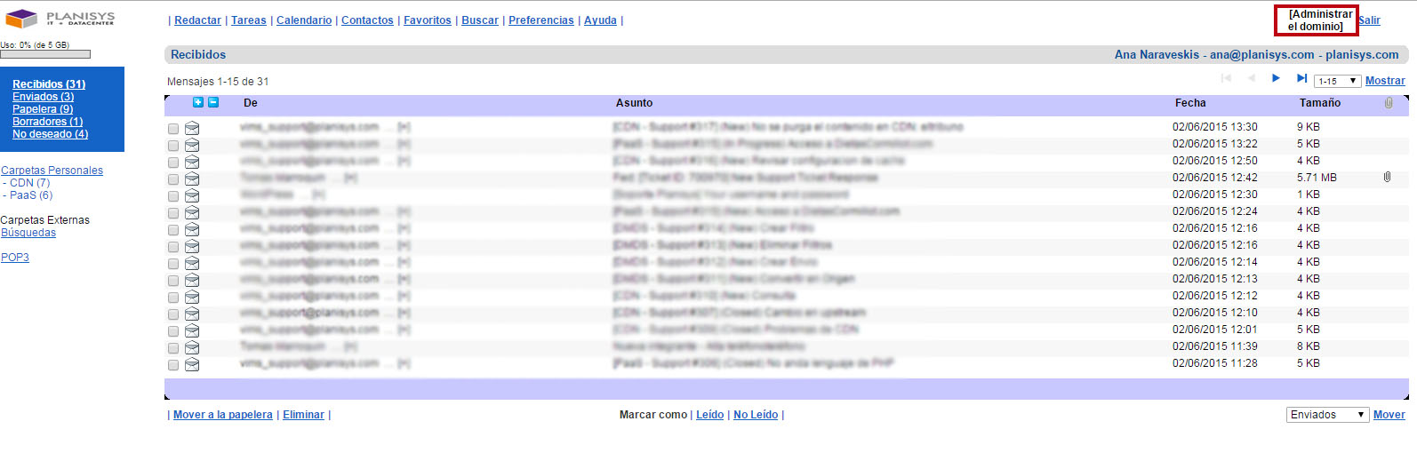Open the Enviados (3) folder
This screenshot has height=461, width=1417.
43,97
